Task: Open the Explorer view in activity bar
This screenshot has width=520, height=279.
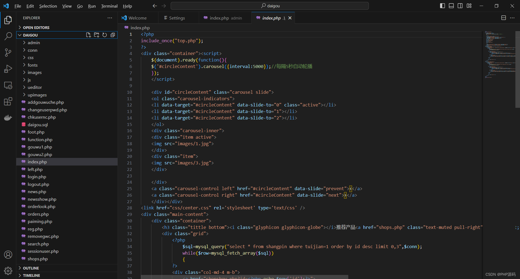Action: pos(8,20)
